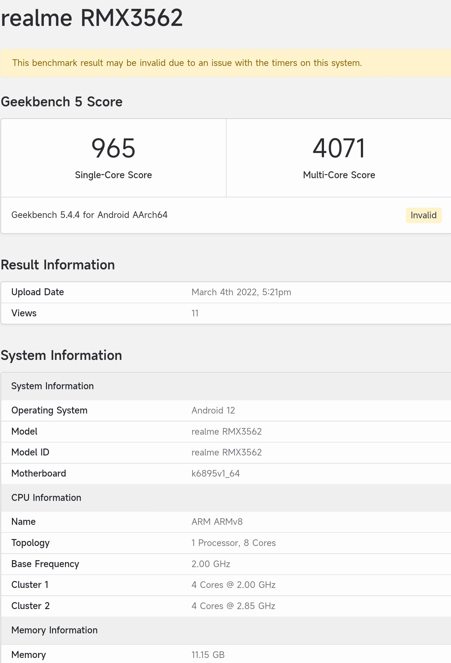Click the Result Information heading
Screen dimensions: 451x663
click(x=58, y=265)
